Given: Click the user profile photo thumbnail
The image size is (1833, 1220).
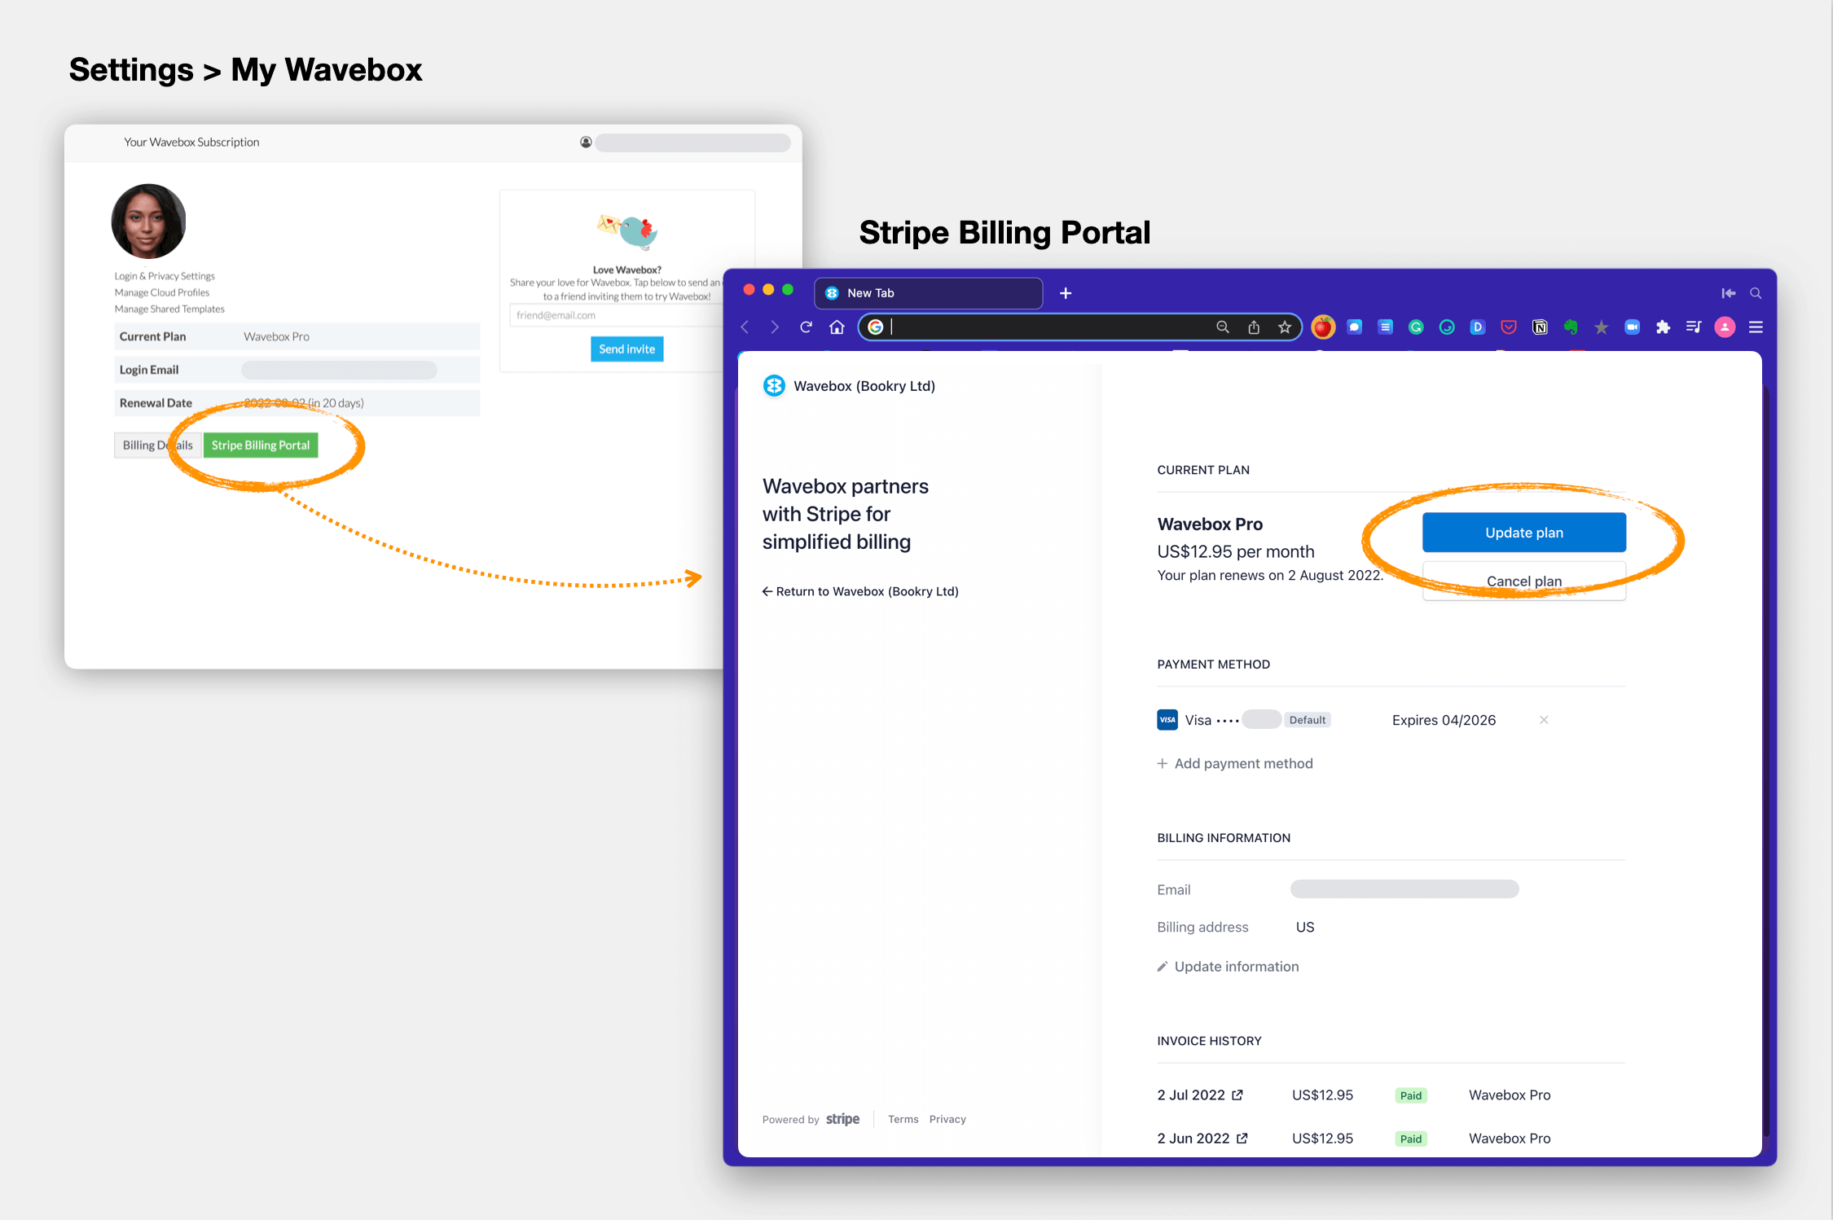Looking at the screenshot, I should click(148, 222).
